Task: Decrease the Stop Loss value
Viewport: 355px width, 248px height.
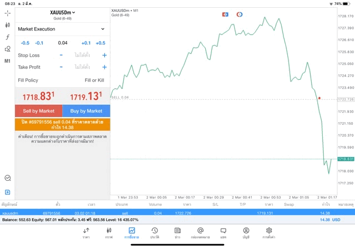Action: click(61, 55)
